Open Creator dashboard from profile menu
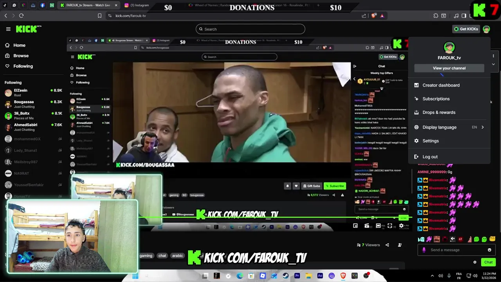This screenshot has width=501, height=282. tap(449, 85)
